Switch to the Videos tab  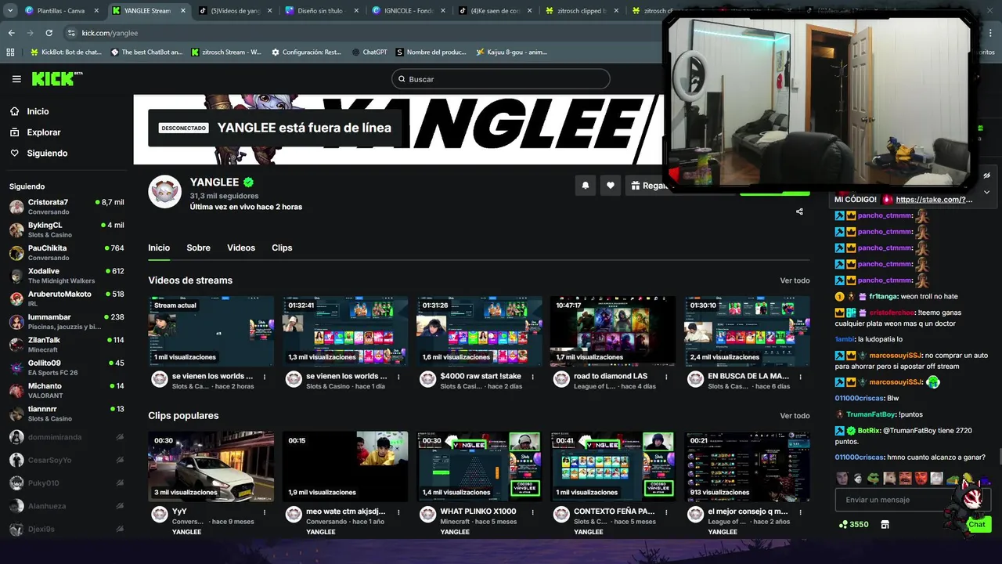(x=241, y=248)
